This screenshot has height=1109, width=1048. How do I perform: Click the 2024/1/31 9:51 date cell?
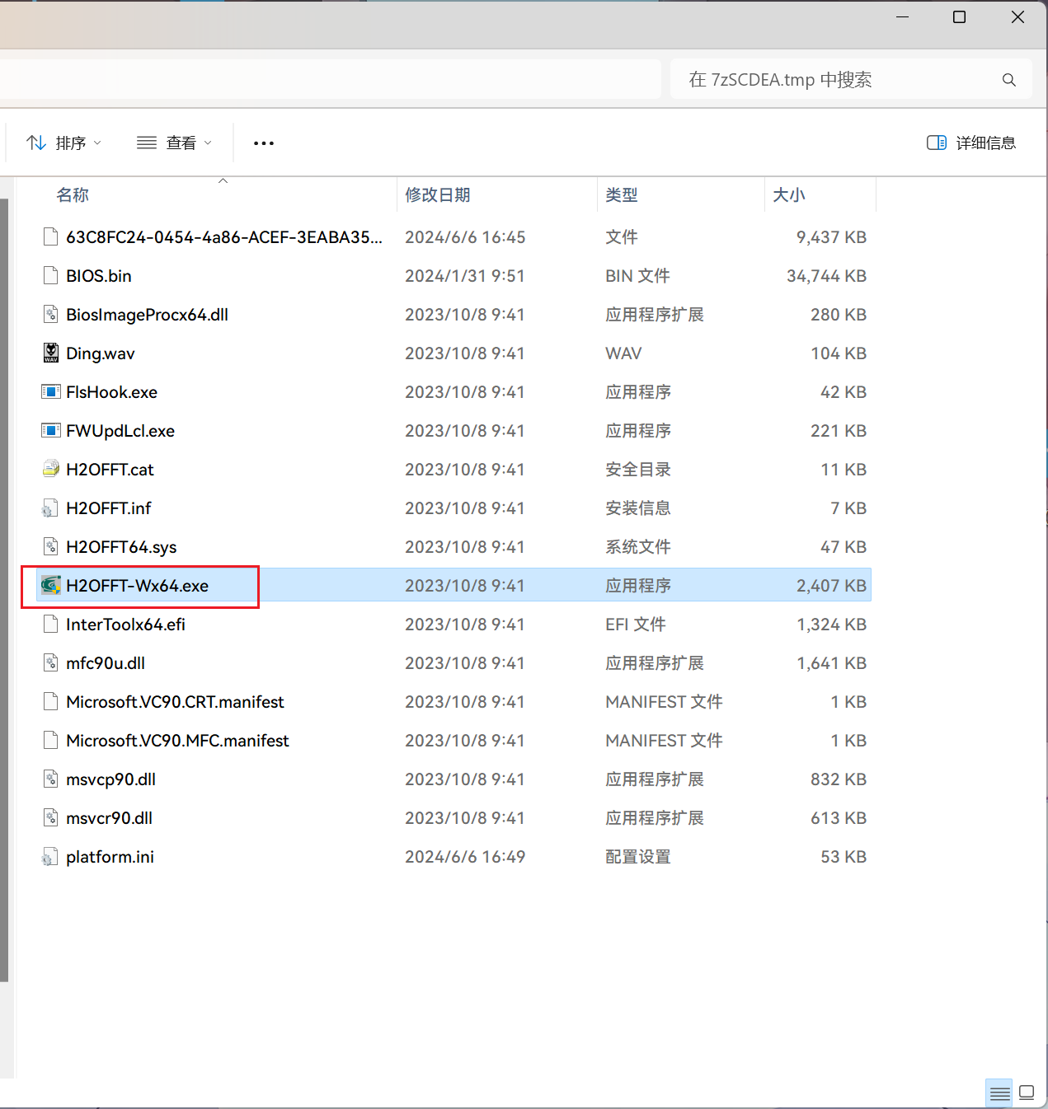[x=465, y=276]
